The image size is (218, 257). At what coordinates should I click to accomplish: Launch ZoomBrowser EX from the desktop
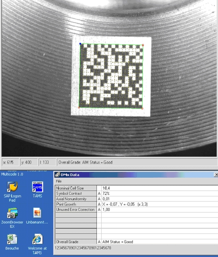pos(12,218)
